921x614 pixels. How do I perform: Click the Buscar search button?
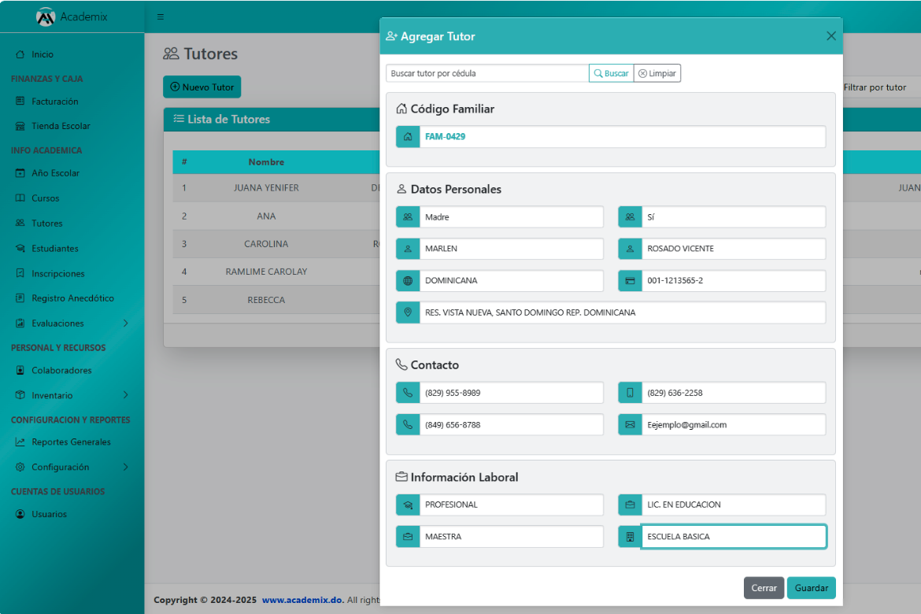(612, 73)
